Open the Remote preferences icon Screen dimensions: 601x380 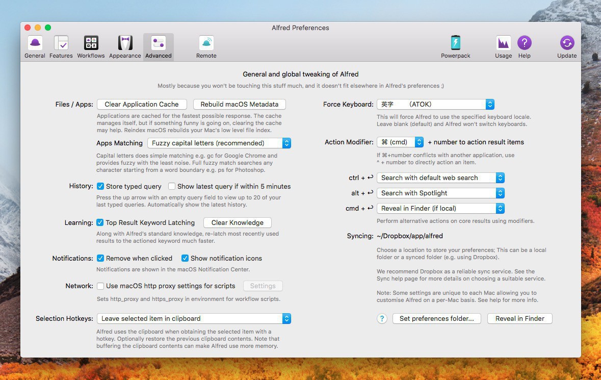coord(206,43)
